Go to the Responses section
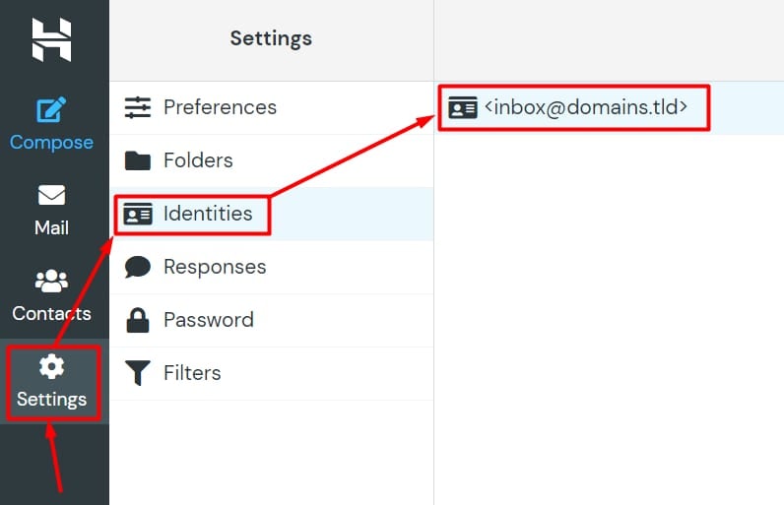 click(x=215, y=267)
